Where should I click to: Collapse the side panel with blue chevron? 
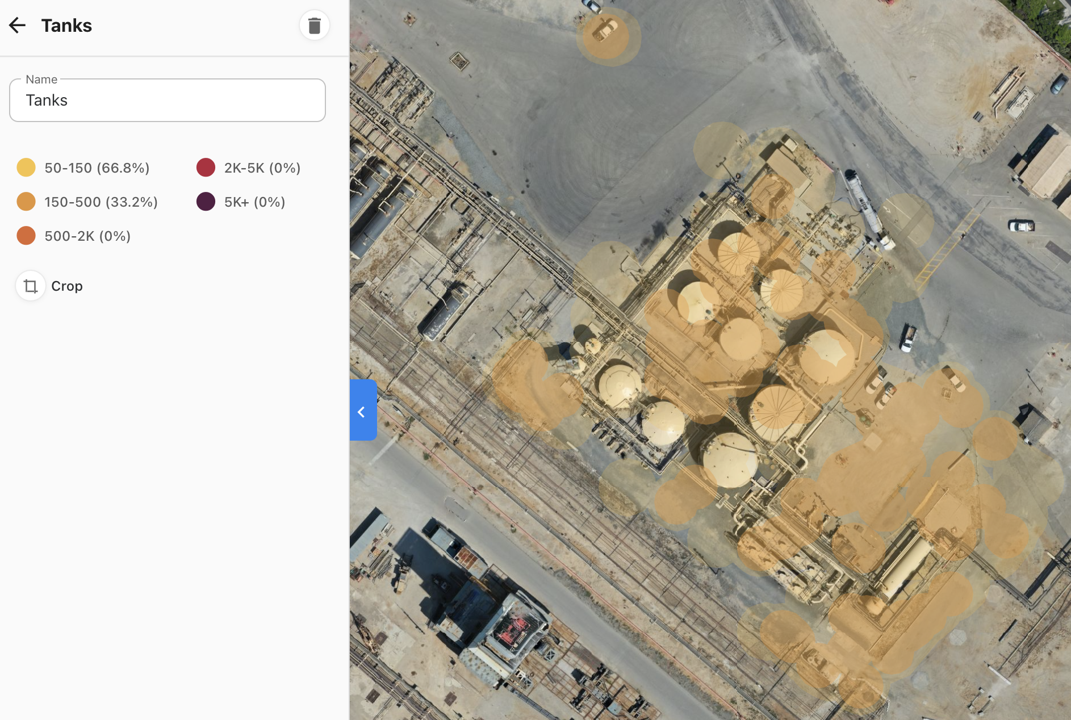[363, 410]
